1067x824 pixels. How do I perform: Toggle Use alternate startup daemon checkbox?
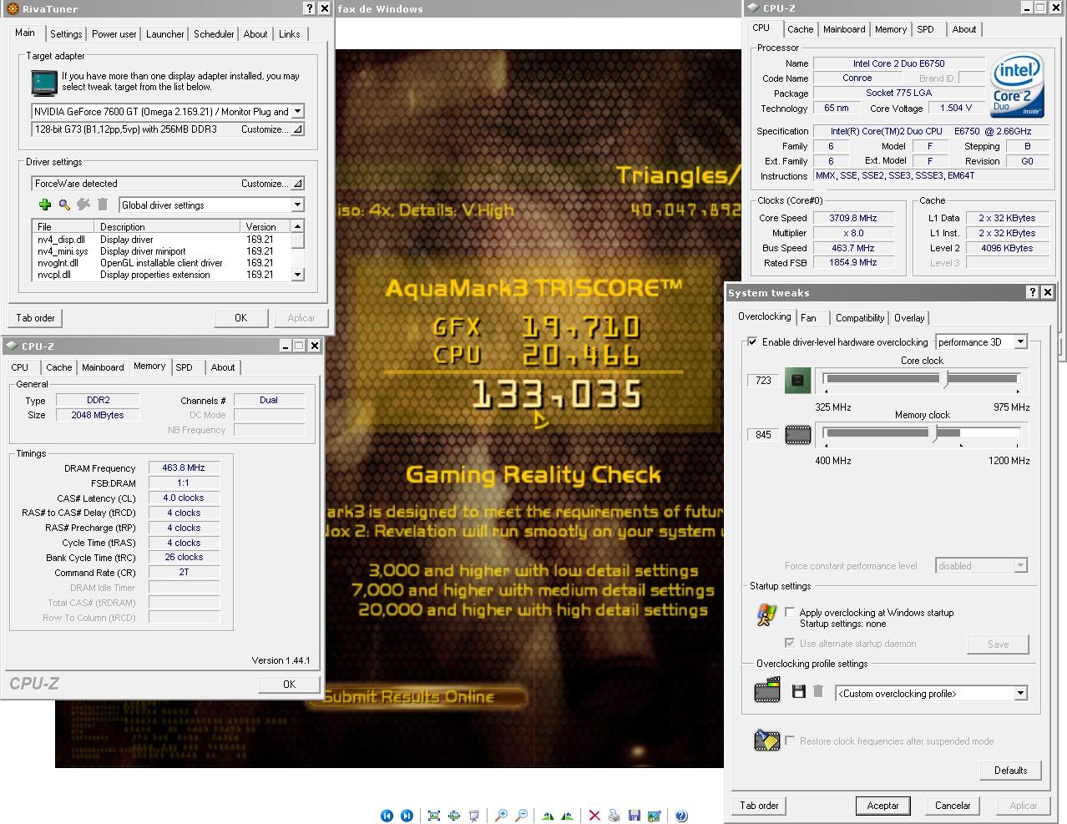pos(790,643)
